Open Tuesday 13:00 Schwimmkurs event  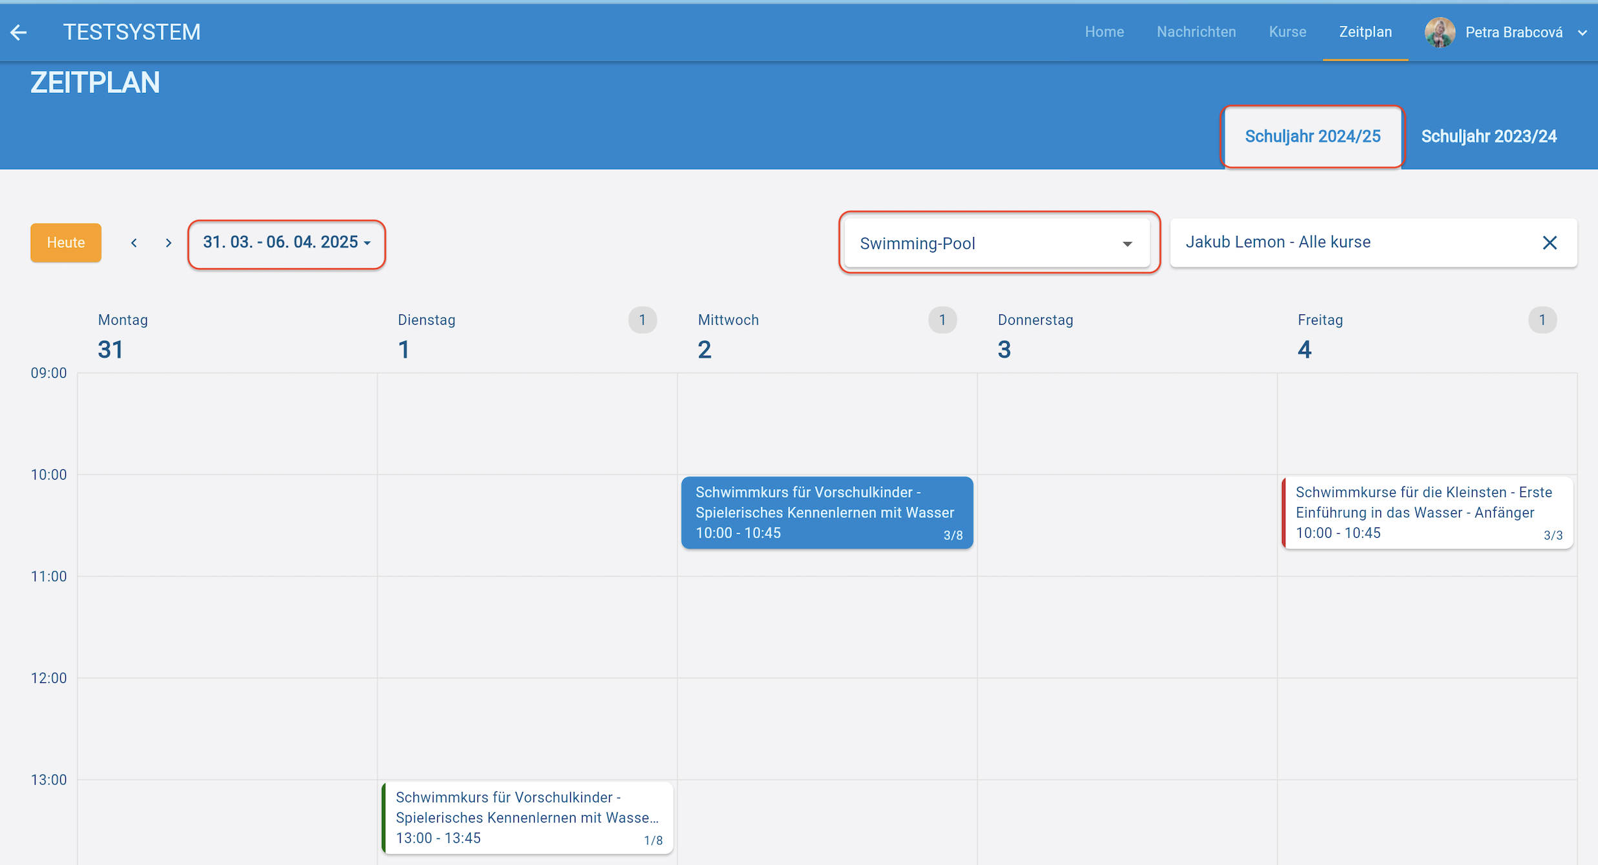(x=527, y=817)
